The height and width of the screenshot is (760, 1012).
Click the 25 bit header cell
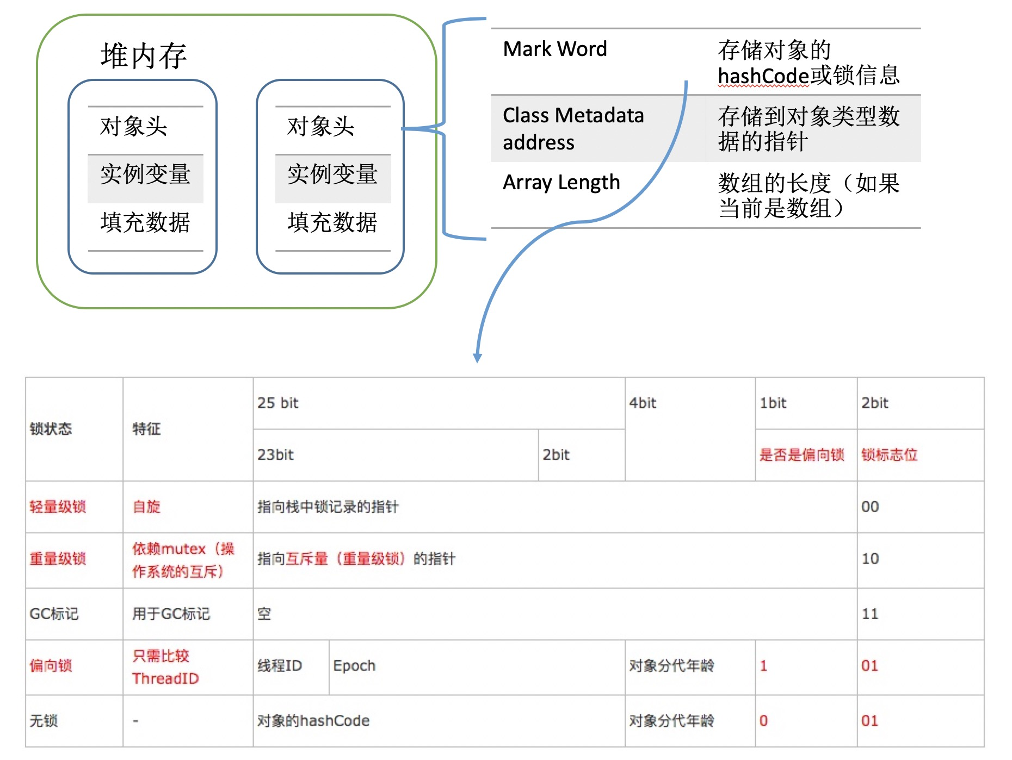tap(278, 403)
